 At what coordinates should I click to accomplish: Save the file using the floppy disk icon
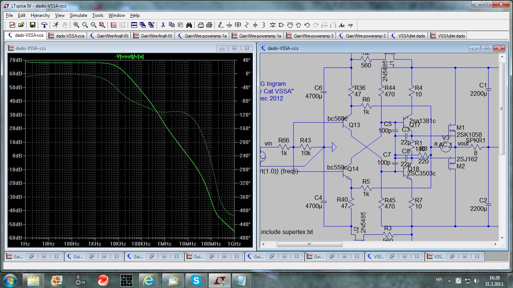[x=33, y=25]
